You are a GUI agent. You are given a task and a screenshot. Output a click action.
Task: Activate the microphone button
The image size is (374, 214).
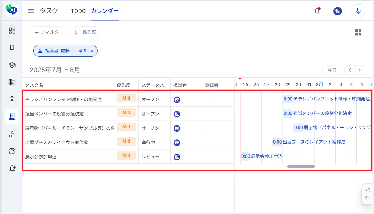click(x=358, y=11)
